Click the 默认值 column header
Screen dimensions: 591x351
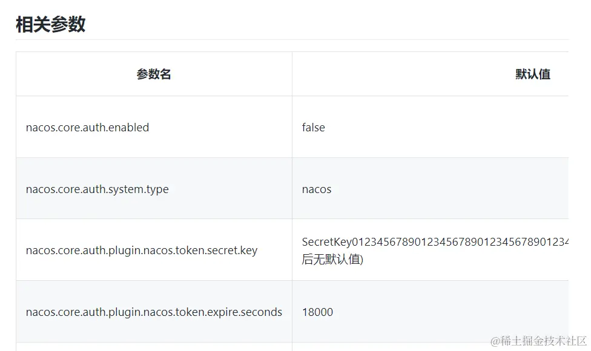[533, 74]
